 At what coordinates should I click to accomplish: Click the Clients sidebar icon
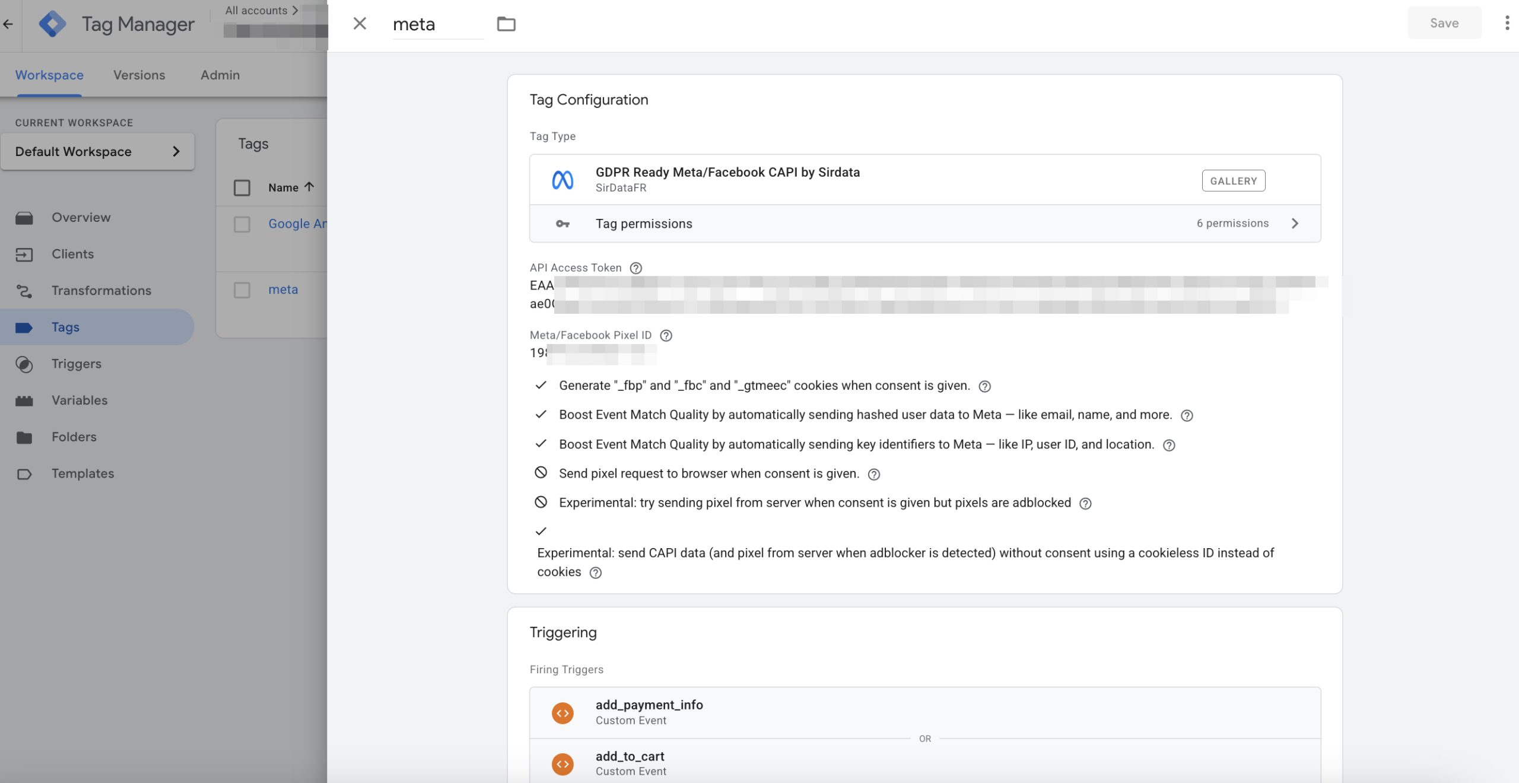(x=24, y=254)
